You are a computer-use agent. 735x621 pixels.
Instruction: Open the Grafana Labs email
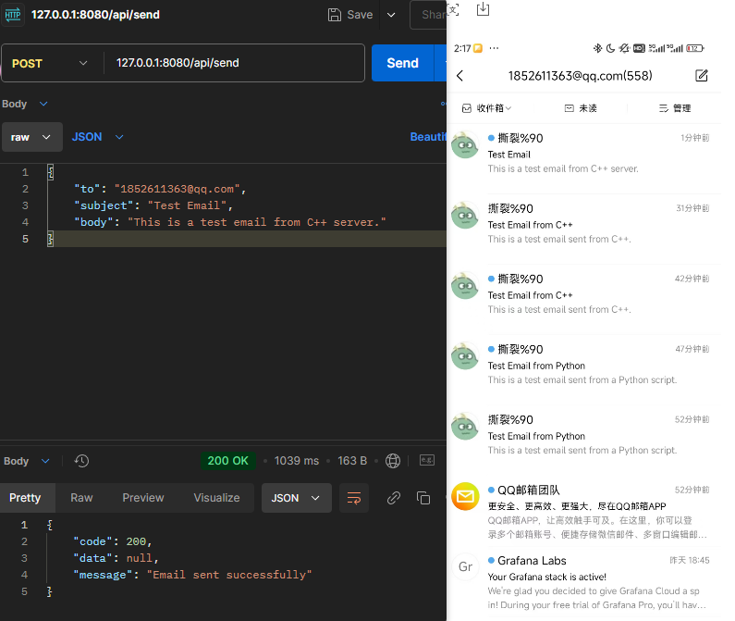(x=583, y=583)
